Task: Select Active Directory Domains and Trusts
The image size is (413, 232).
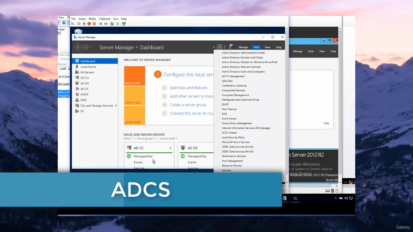Action: [x=242, y=57]
